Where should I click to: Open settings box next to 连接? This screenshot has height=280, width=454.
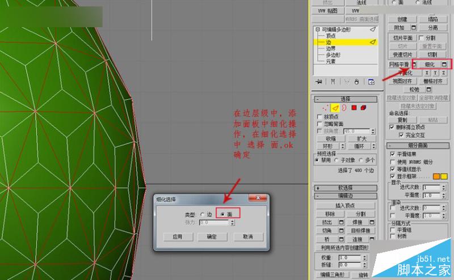[x=372, y=240]
